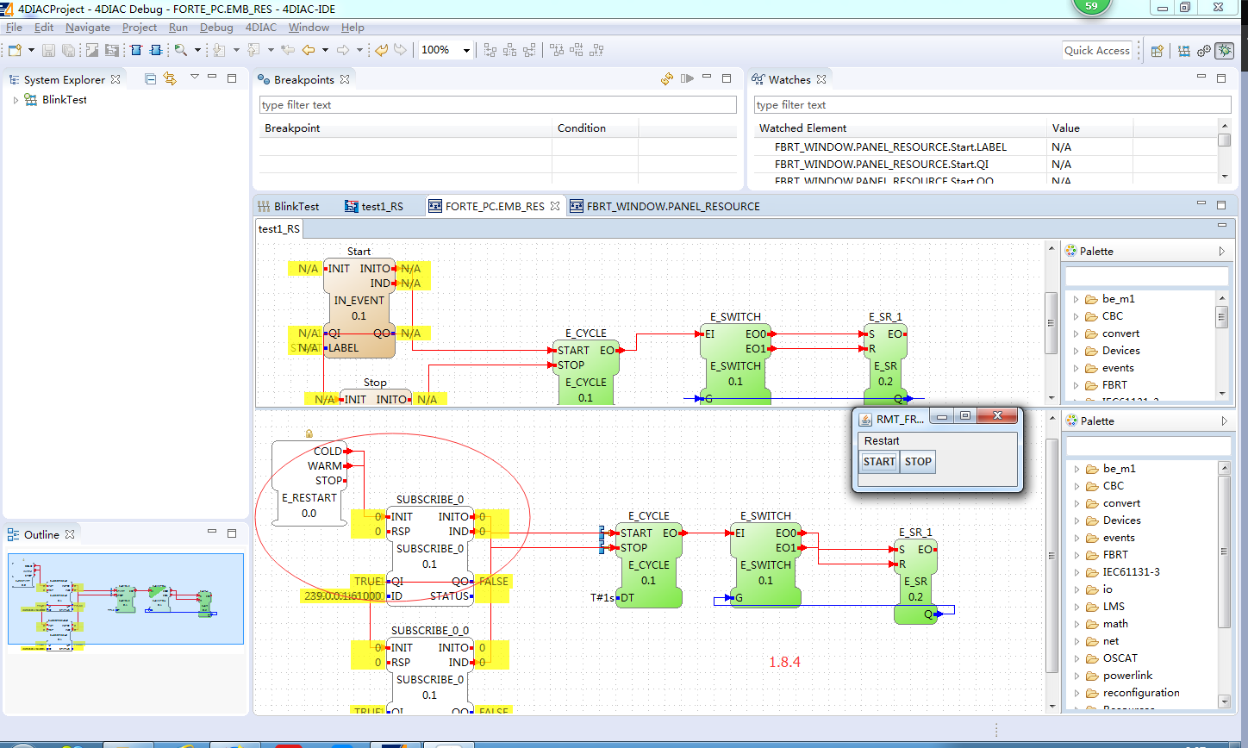Open the Navigate menu
Image resolution: width=1248 pixels, height=748 pixels.
tap(88, 28)
